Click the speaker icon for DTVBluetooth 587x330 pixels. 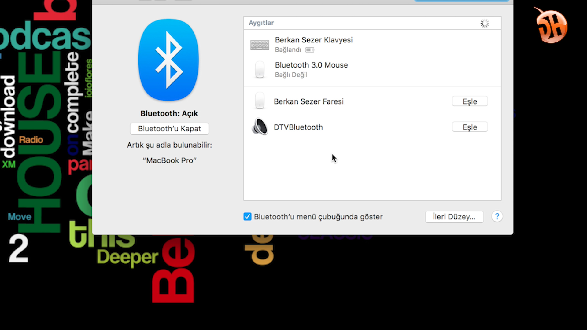[x=260, y=127]
